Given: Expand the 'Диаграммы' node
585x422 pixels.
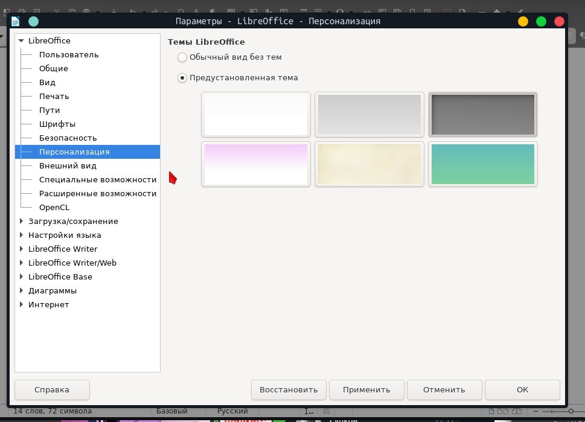Looking at the screenshot, I should (x=21, y=290).
